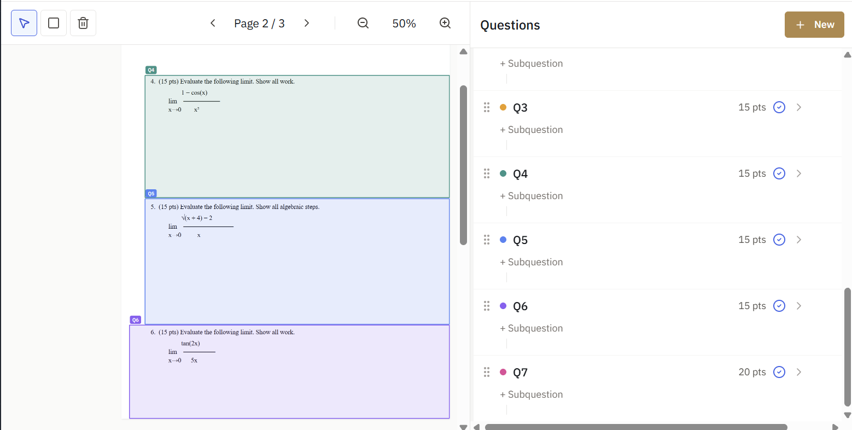The image size is (852, 430).
Task: Click document scrollbar up arrow
Action: 464,52
